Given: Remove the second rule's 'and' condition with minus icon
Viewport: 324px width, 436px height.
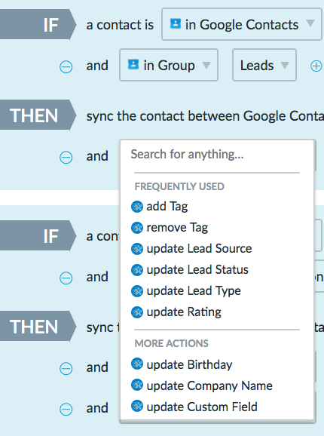Looking at the screenshot, I should (x=66, y=278).
